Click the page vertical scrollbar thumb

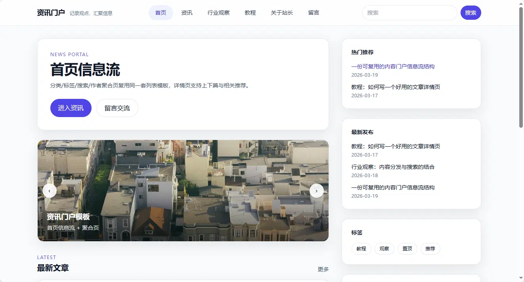[521, 67]
